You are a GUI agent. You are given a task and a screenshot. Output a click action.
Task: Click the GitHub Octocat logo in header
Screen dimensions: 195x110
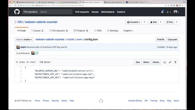[17, 12]
